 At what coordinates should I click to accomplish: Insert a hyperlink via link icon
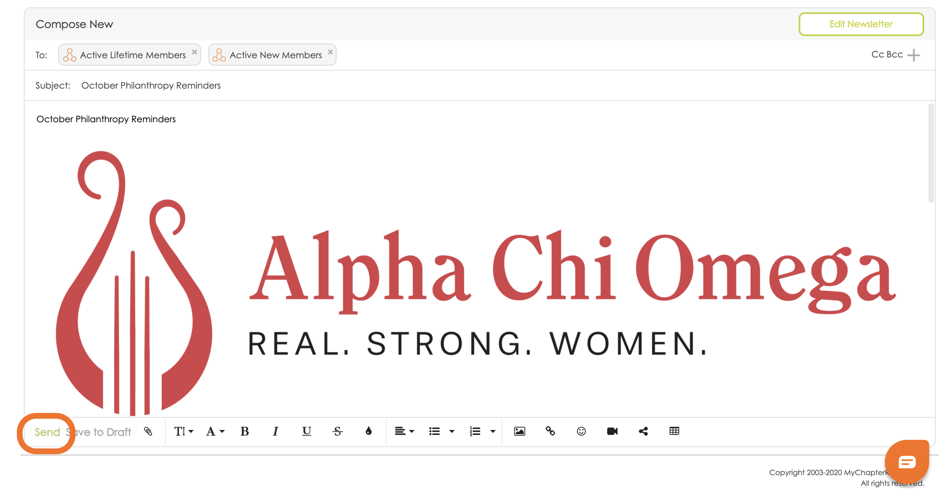[550, 431]
